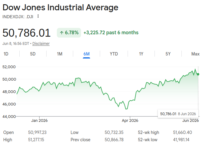
Task: Show the 1Y chart range
Action: tap(141, 54)
